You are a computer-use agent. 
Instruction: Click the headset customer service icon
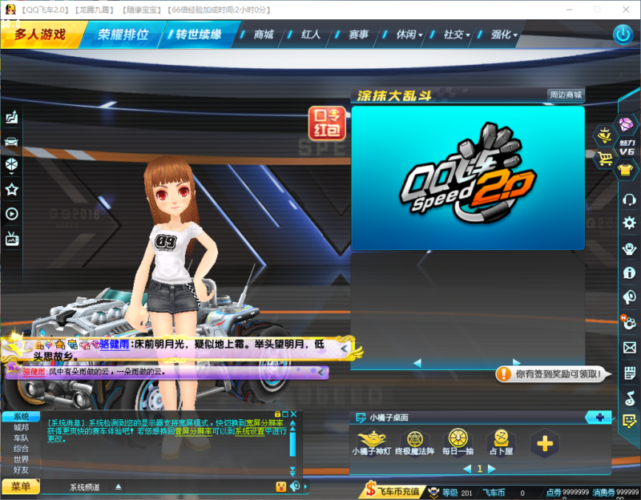[x=630, y=200]
